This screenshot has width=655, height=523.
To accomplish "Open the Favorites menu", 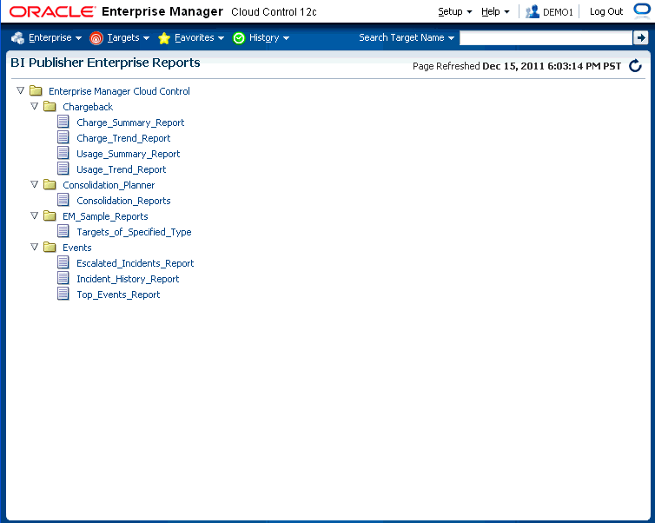I will coord(199,37).
